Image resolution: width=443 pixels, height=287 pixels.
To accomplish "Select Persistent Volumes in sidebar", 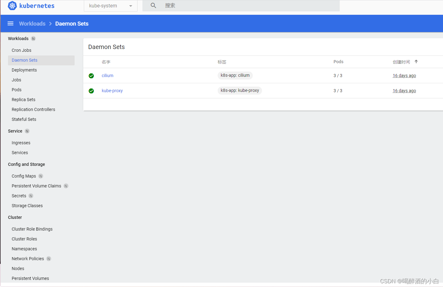I will [x=30, y=278].
